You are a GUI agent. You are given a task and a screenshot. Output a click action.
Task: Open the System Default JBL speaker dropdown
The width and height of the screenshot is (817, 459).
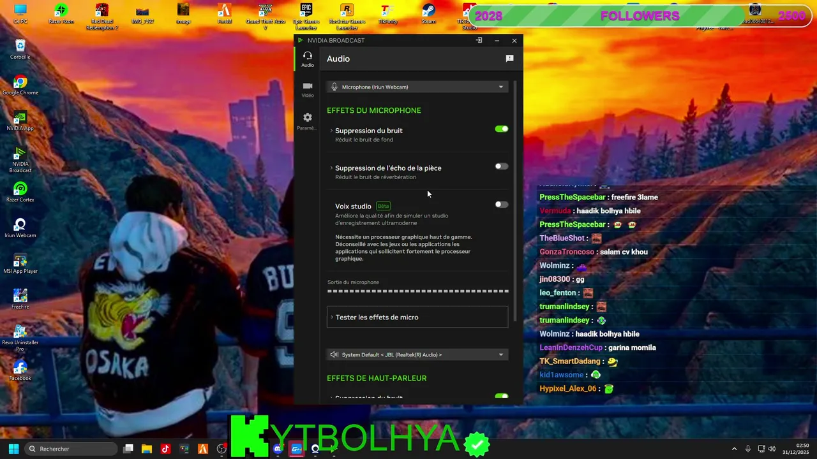417,354
